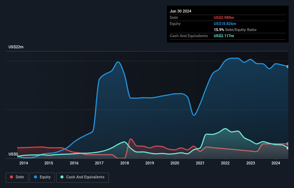Screen dimensions: 294x188
Task: Click Cash And Equivalents label in tooltip
Action: tap(189, 36)
